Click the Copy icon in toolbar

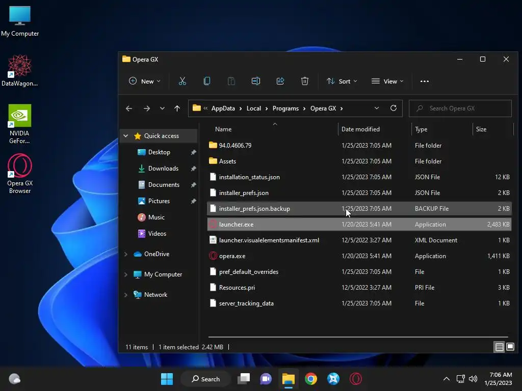click(x=207, y=81)
